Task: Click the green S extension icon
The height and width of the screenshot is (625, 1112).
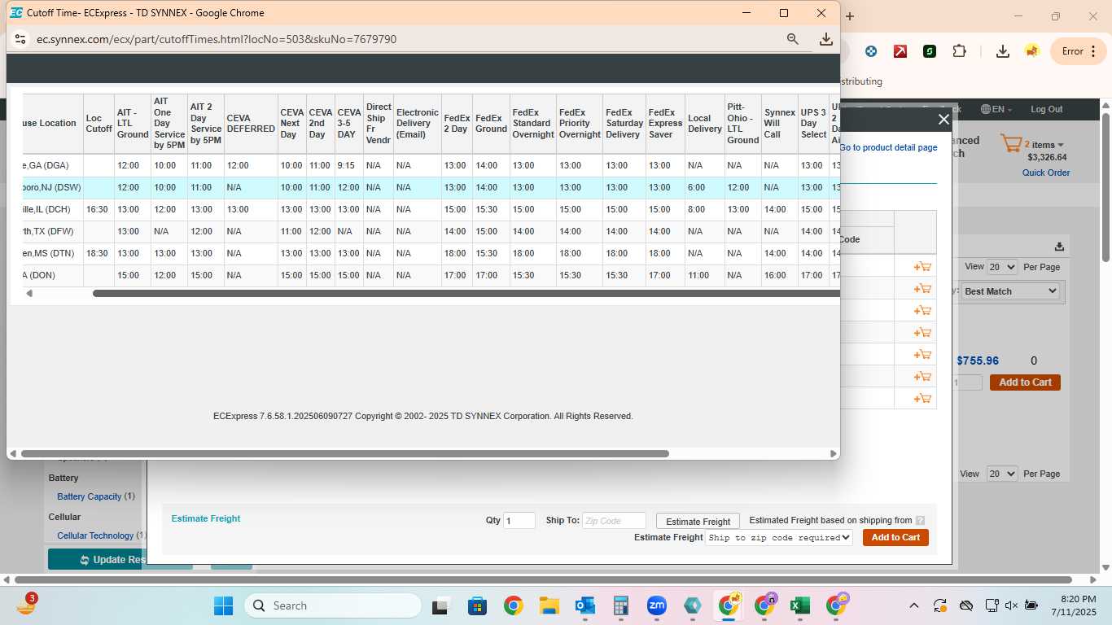Action: [930, 51]
